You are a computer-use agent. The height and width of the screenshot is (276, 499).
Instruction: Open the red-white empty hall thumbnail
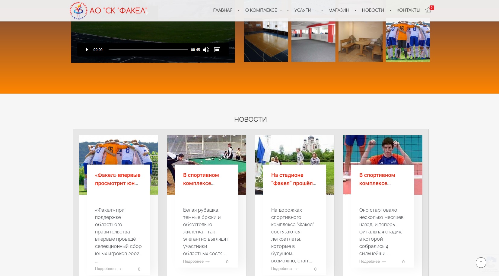point(313,40)
